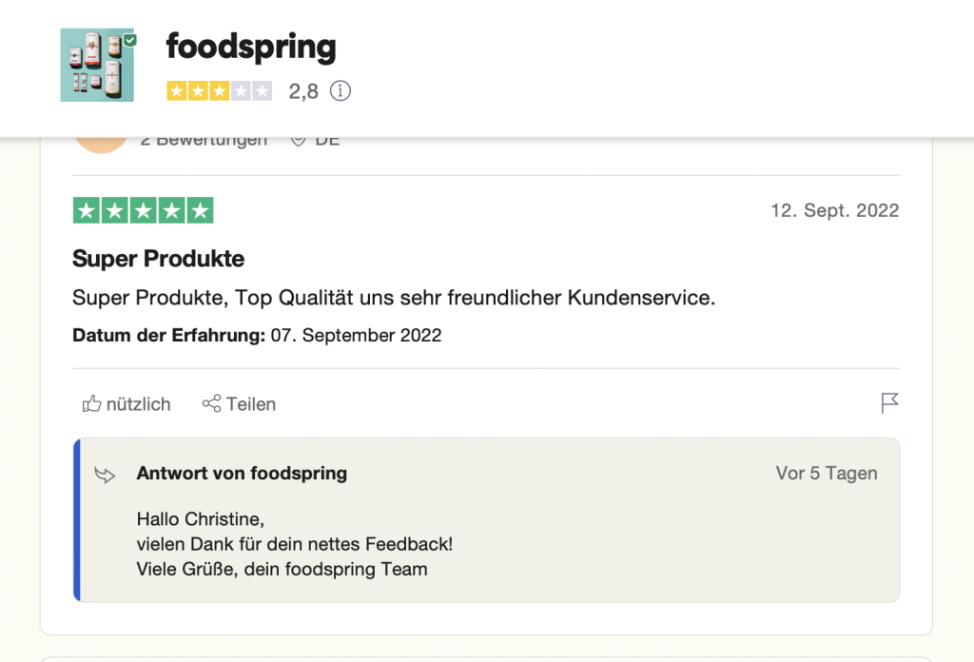974x662 pixels.
Task: Click the 'Vor 5 Tagen' reply timestamp
Action: 827,474
